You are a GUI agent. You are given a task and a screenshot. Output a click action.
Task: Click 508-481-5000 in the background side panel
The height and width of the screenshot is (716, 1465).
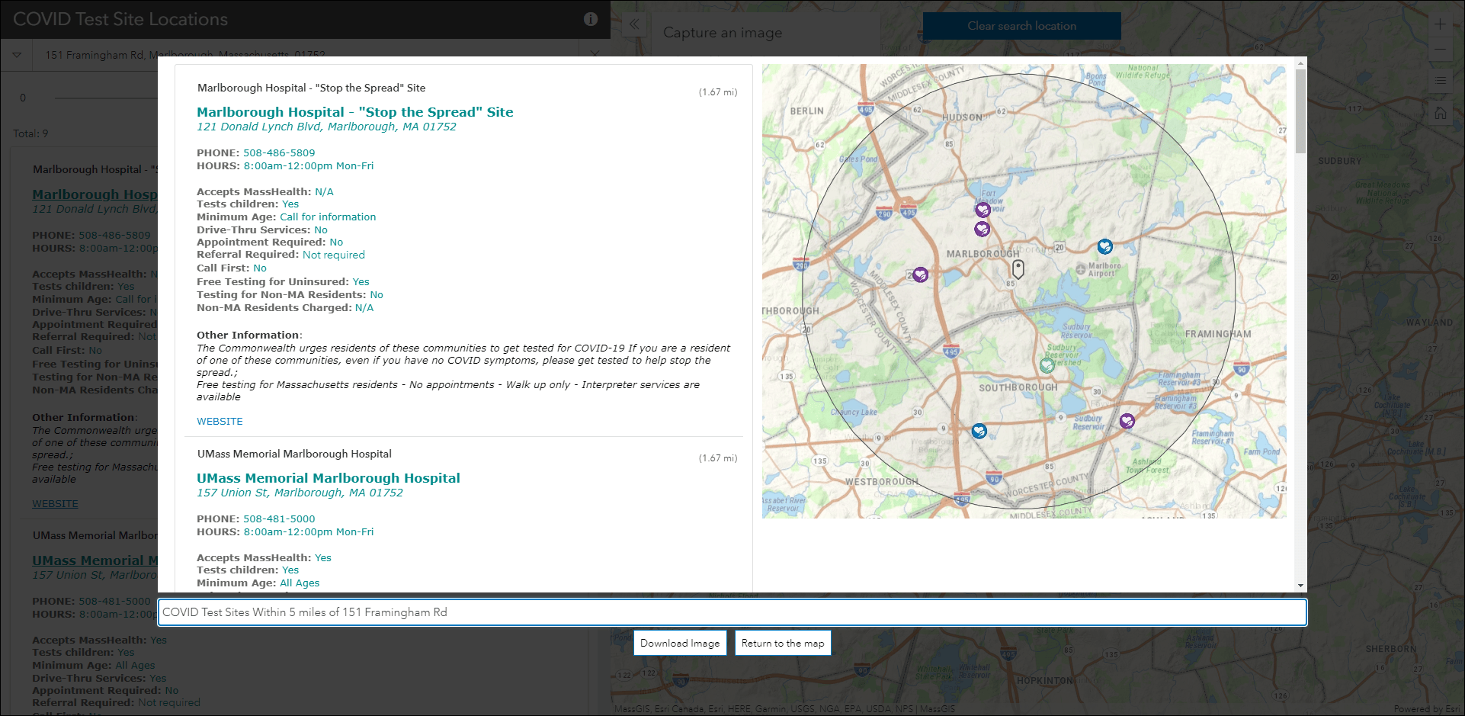[114, 601]
